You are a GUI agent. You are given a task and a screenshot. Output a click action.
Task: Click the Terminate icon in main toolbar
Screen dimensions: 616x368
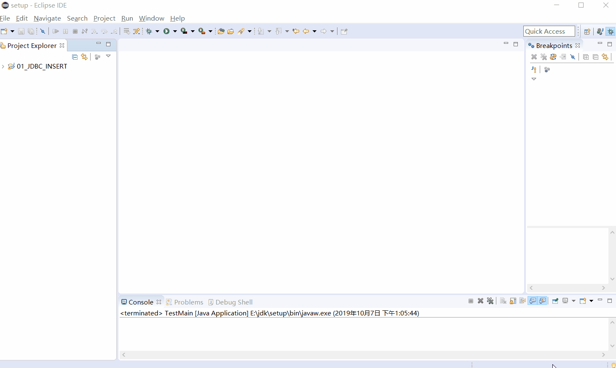75,31
